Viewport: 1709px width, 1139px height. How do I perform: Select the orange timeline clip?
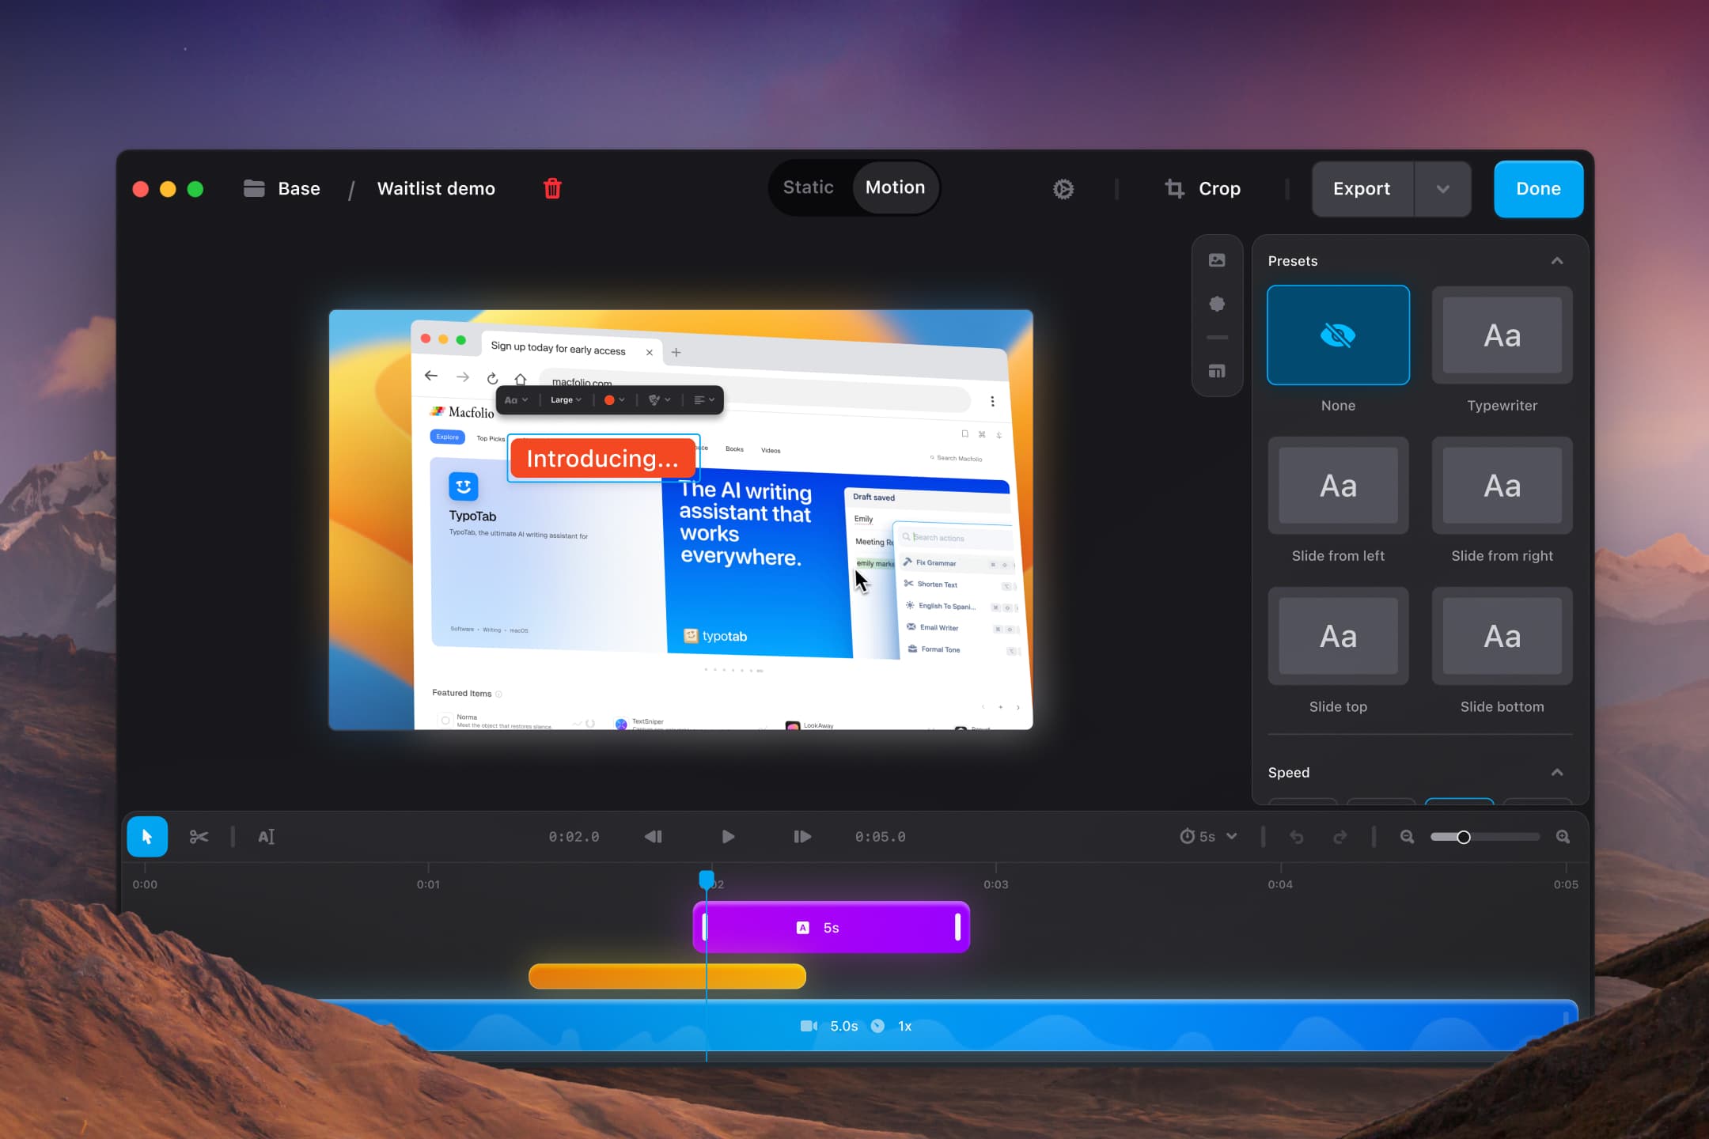click(x=667, y=976)
